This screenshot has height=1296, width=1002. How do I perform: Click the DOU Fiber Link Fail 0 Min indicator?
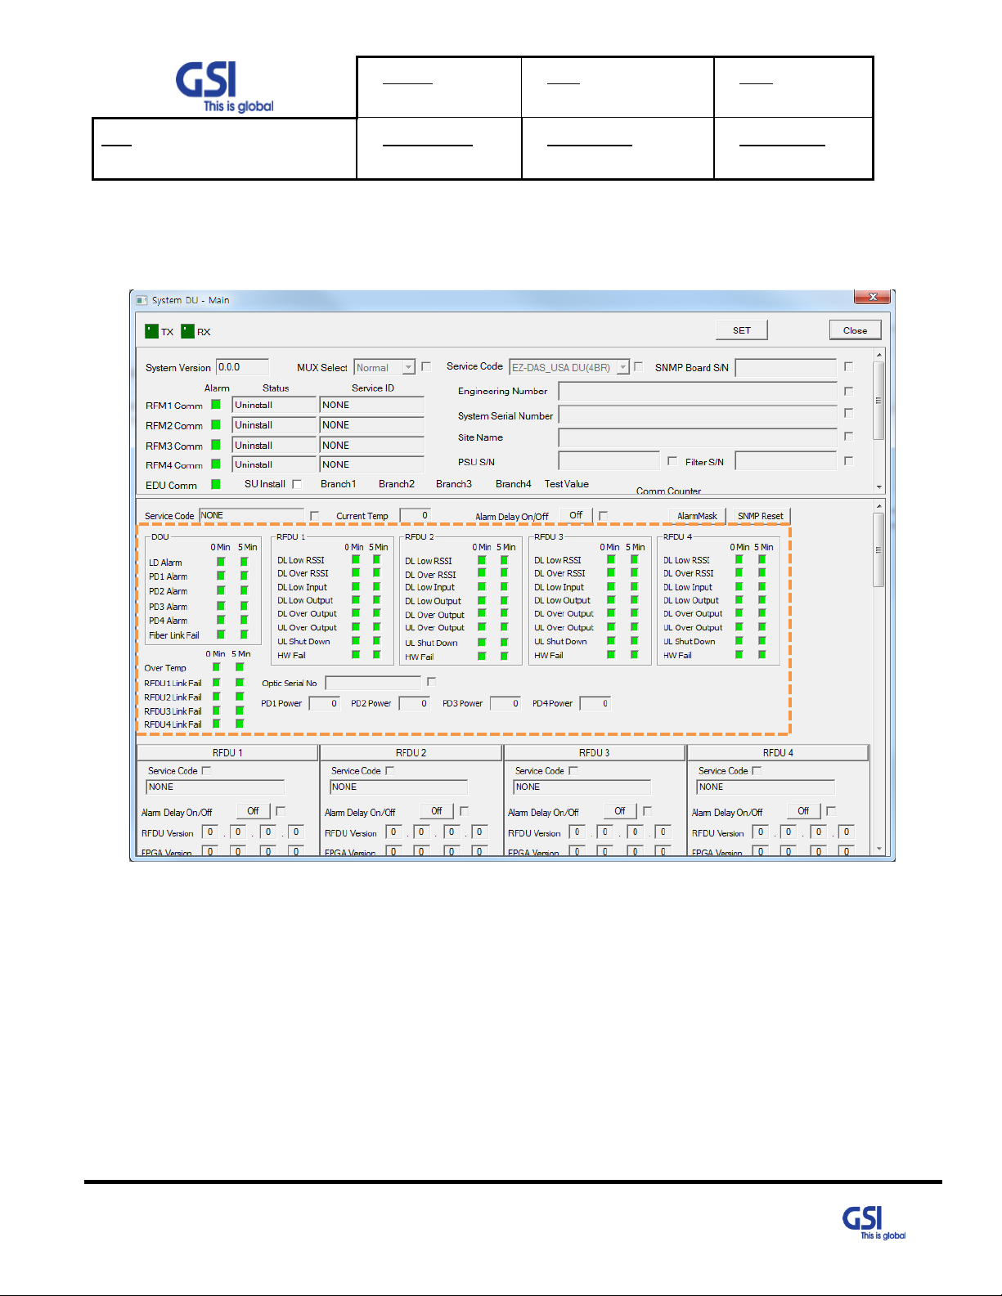221,635
